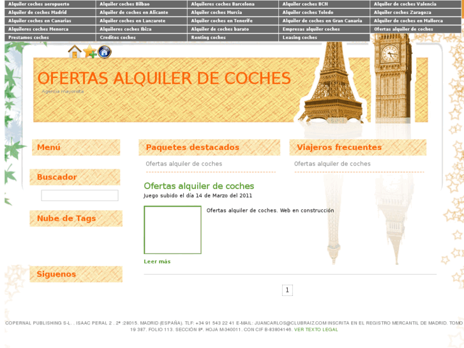Viewport: 464px width, 348px height.
Task: Open the green Ofertas alquiler de coches article title
Action: [x=199, y=186]
